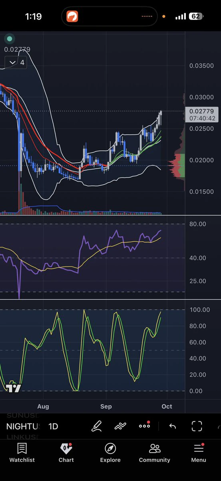The width and height of the screenshot is (221, 481).
Task: Tap the 0.03000 price axis label
Action: pyautogui.click(x=201, y=97)
